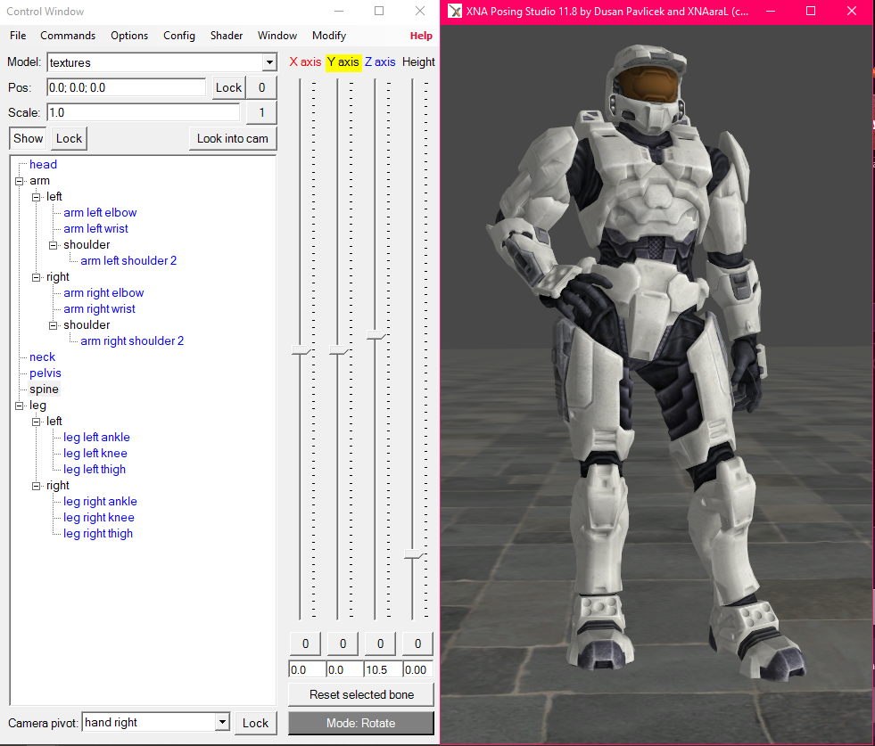Maximize the XNA Posing Studio window
Viewport: 875px width, 746px height.
click(811, 12)
